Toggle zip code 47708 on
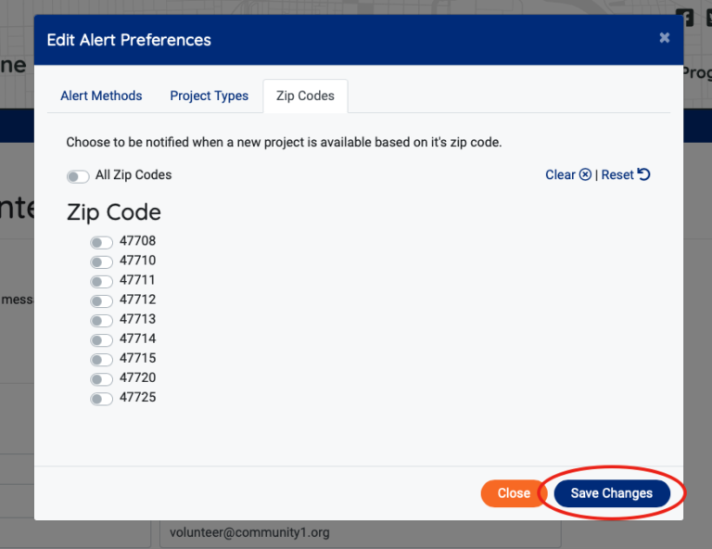712x549 pixels. (101, 242)
